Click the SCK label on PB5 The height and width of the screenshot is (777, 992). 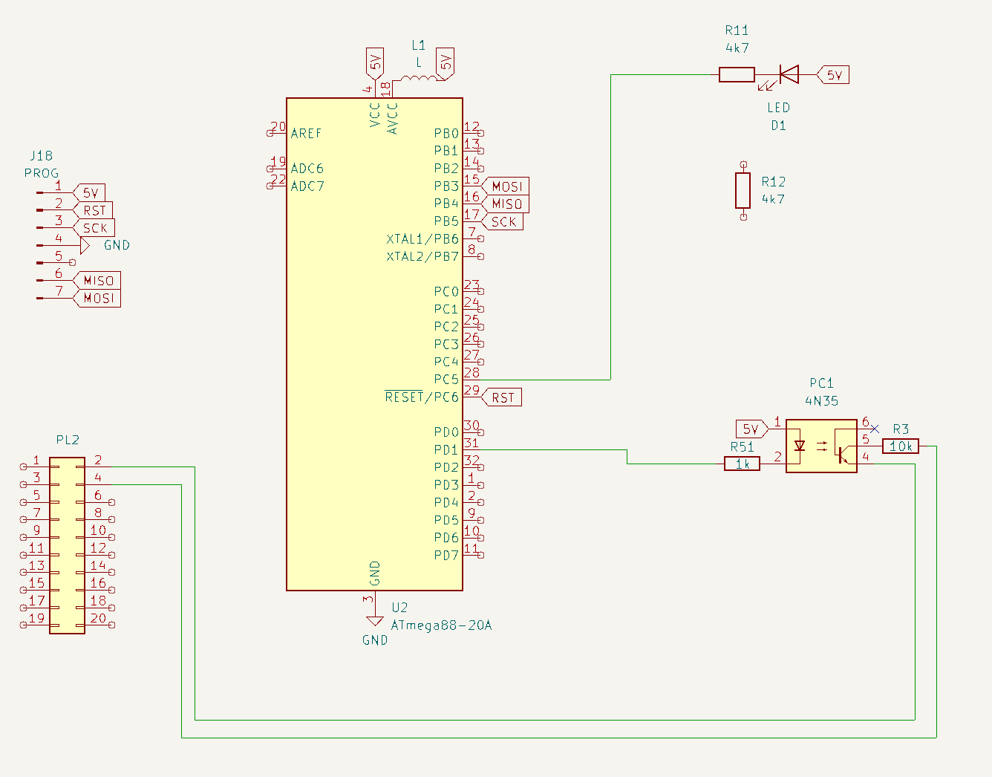[x=503, y=221]
